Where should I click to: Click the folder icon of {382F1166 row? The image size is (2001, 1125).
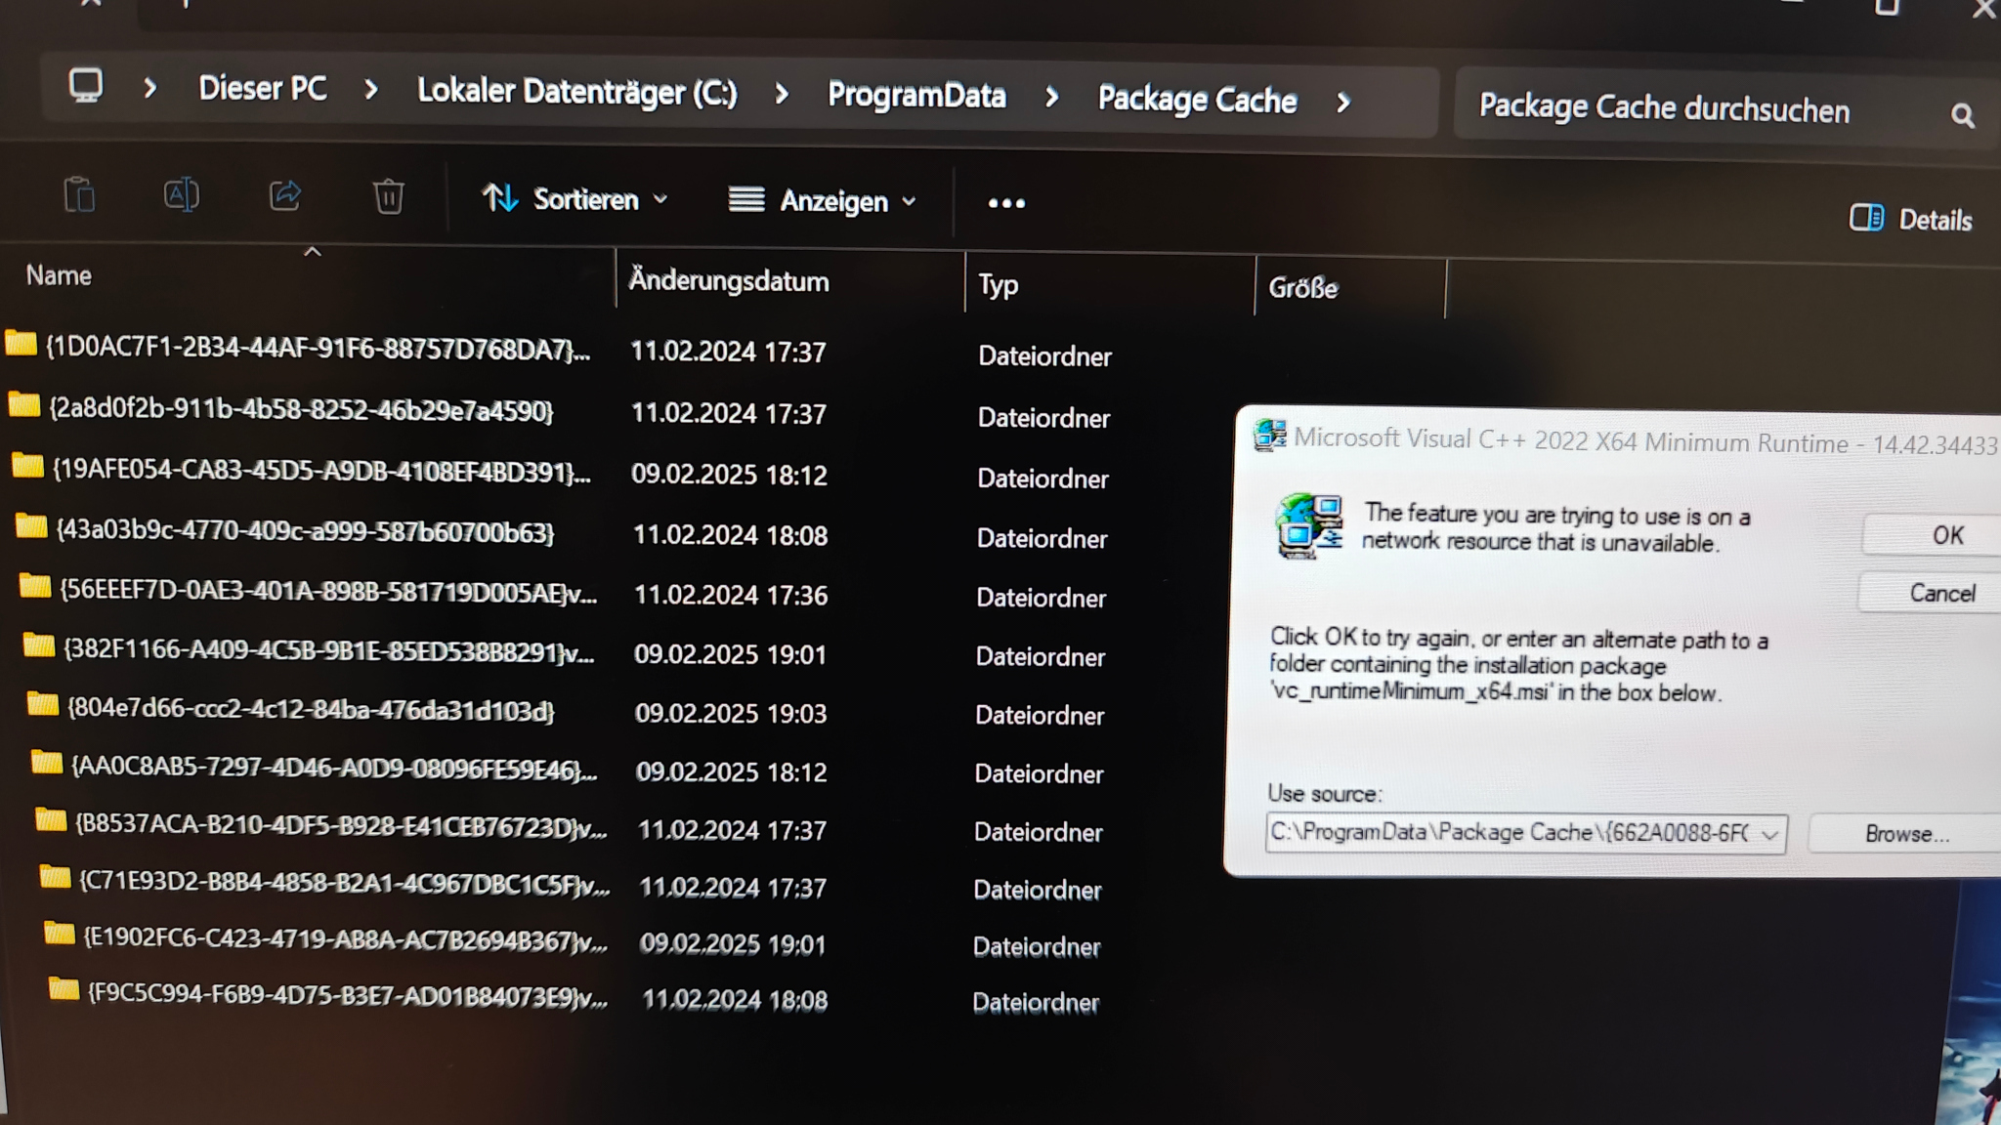39,646
